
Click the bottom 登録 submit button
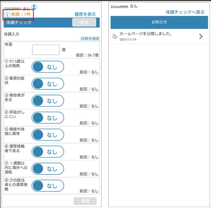tap(85, 201)
